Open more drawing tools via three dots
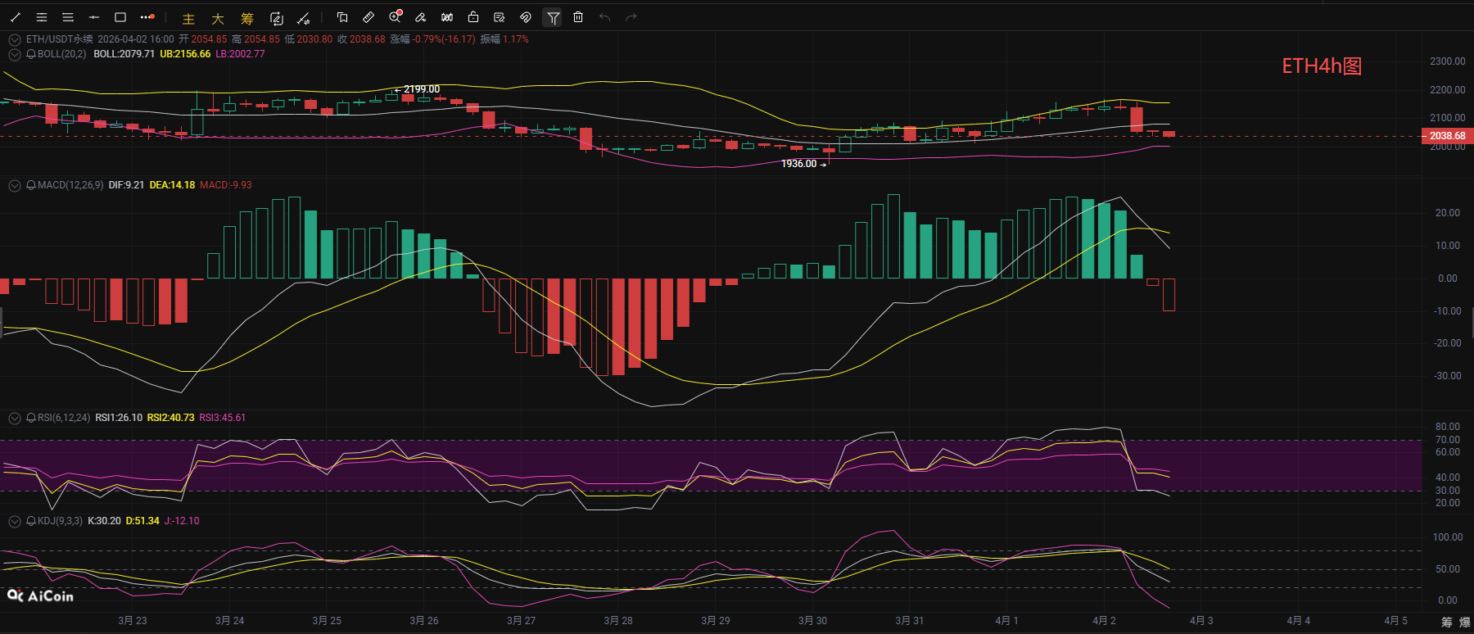The width and height of the screenshot is (1474, 634). pos(147,17)
